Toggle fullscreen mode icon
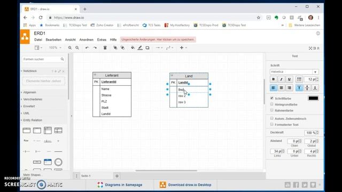The image size is (342, 192). (310, 49)
